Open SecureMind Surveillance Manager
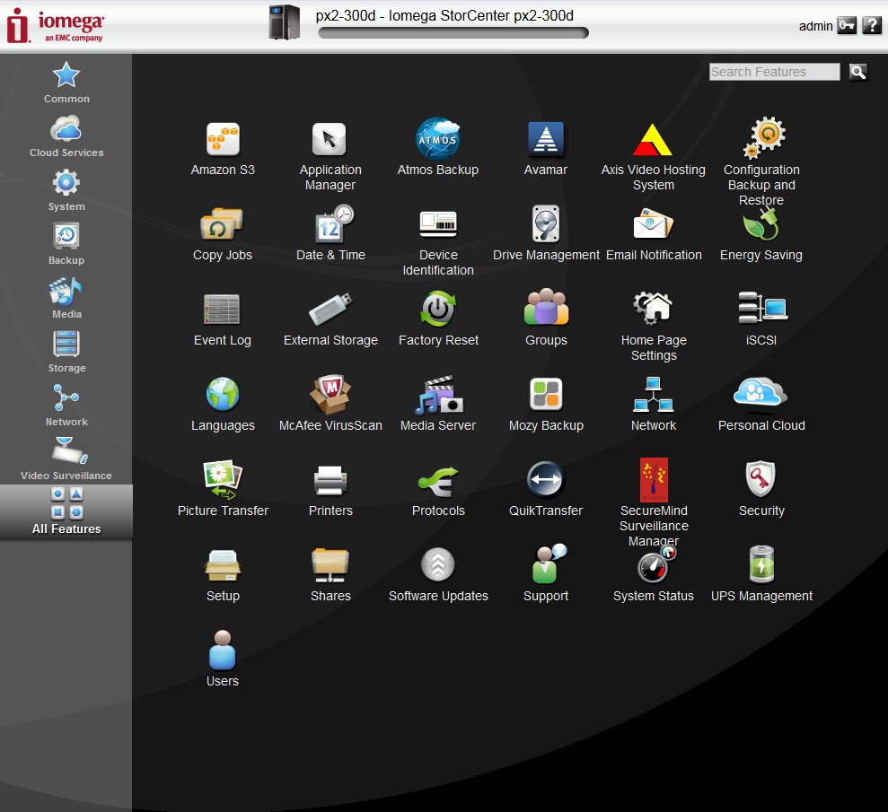 pyautogui.click(x=654, y=502)
